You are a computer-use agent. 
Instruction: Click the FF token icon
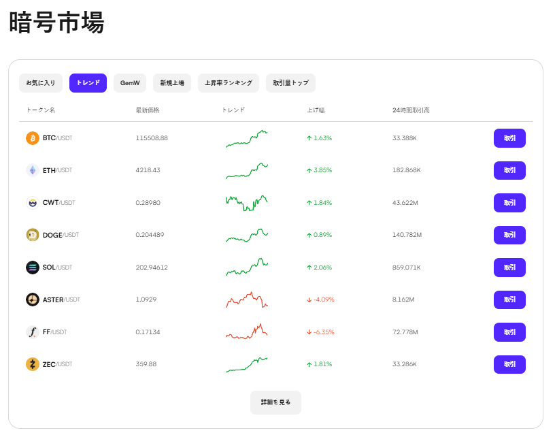31,332
